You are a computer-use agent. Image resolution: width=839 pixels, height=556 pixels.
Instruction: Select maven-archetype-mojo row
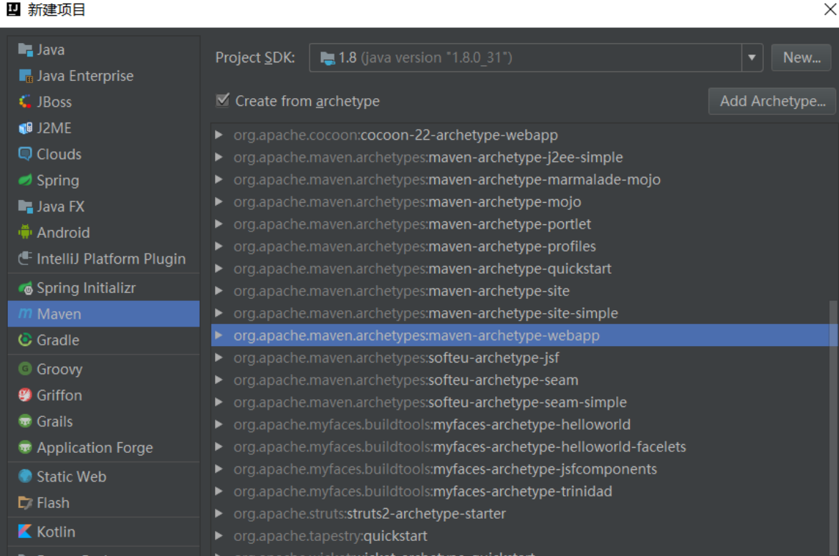[520, 202]
